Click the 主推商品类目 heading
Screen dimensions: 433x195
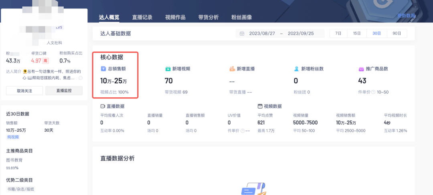pos(20,151)
